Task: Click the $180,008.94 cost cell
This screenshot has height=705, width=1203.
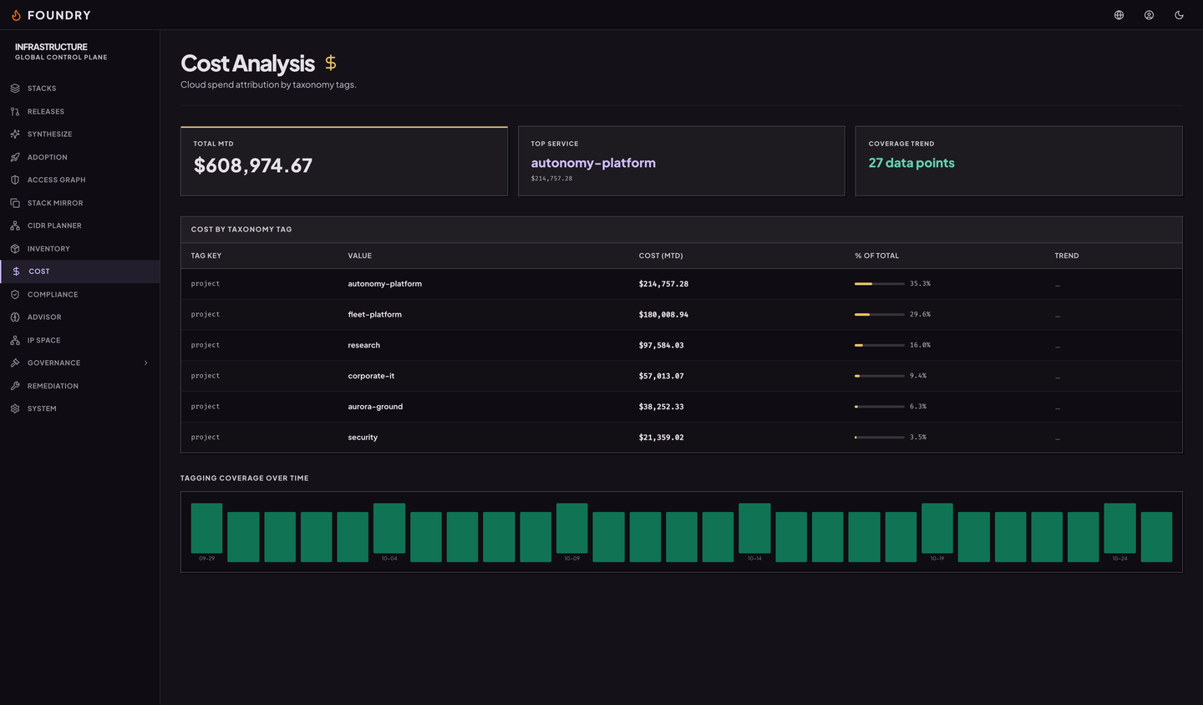Action: 664,315
